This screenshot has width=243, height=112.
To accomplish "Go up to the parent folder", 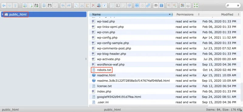I will [15, 6].
